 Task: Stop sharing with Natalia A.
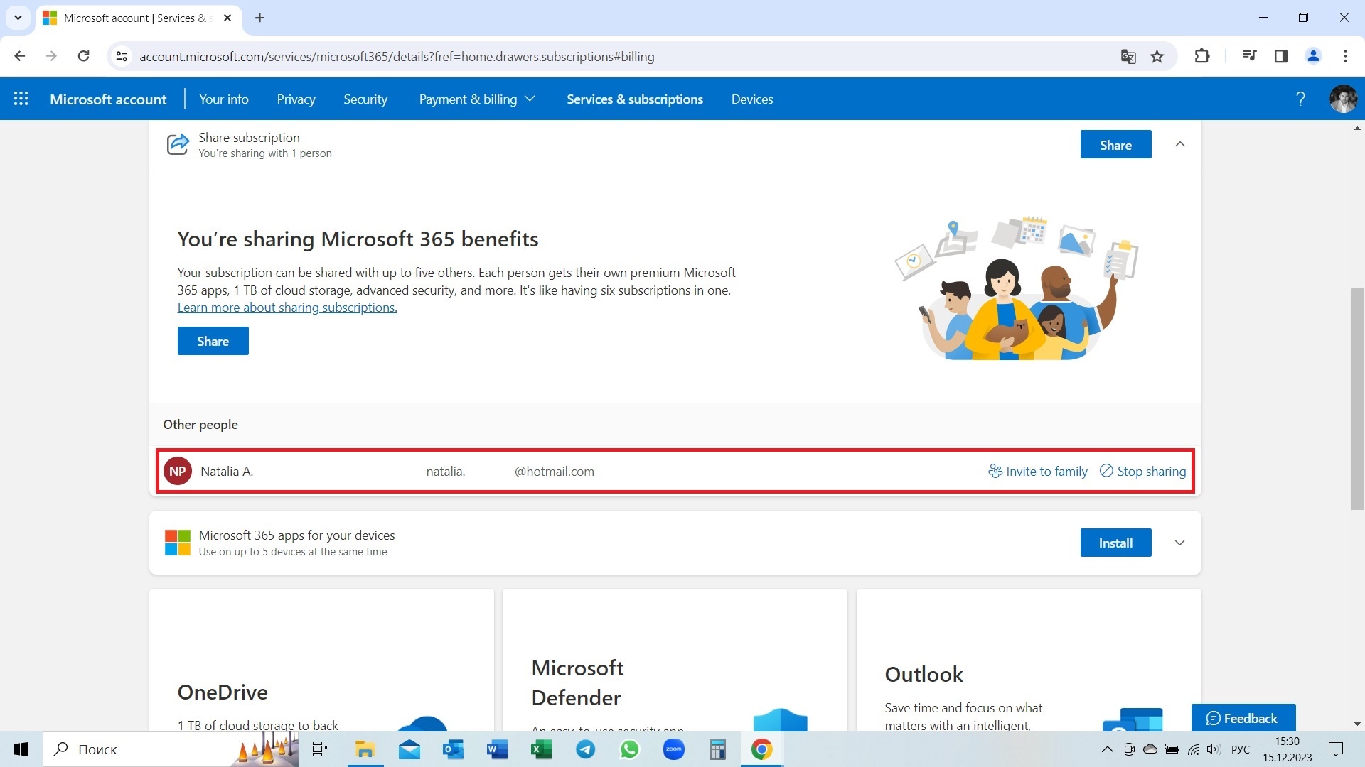[x=1143, y=471]
